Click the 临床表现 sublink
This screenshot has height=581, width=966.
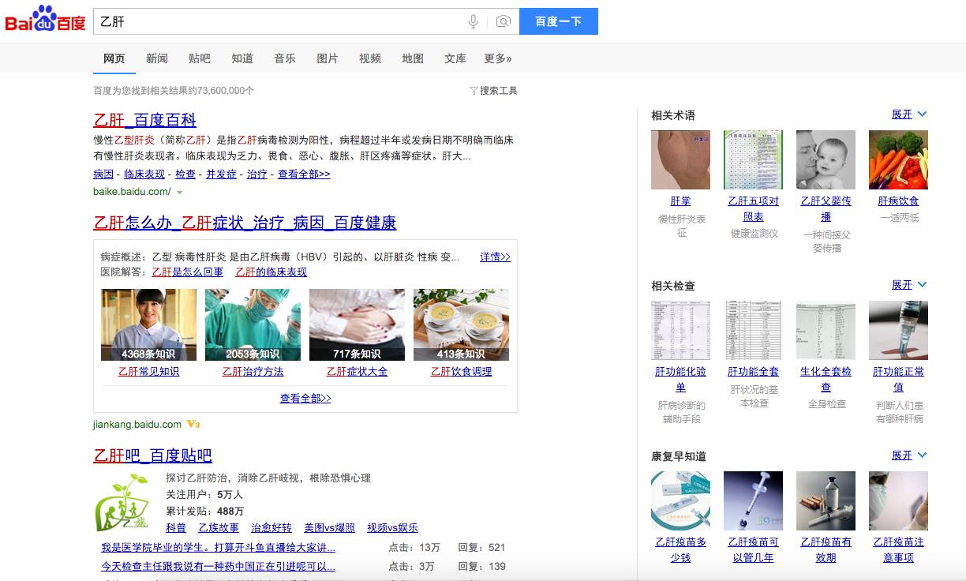pos(144,174)
